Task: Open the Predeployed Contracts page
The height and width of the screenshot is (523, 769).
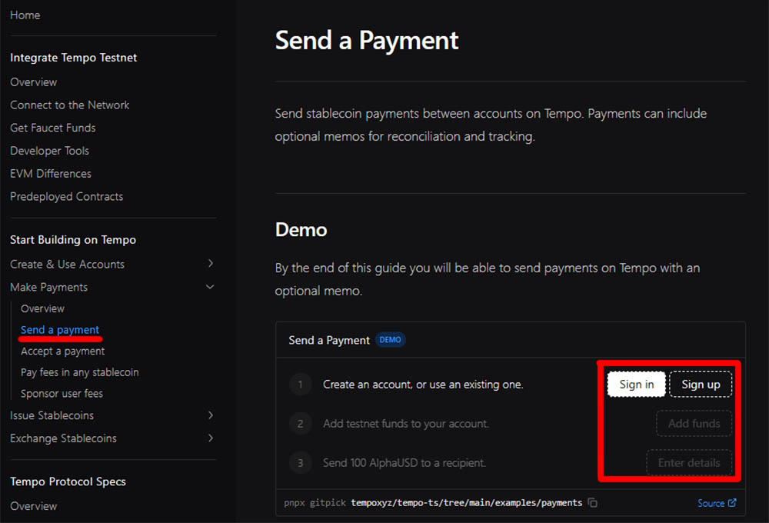Action: pos(67,196)
